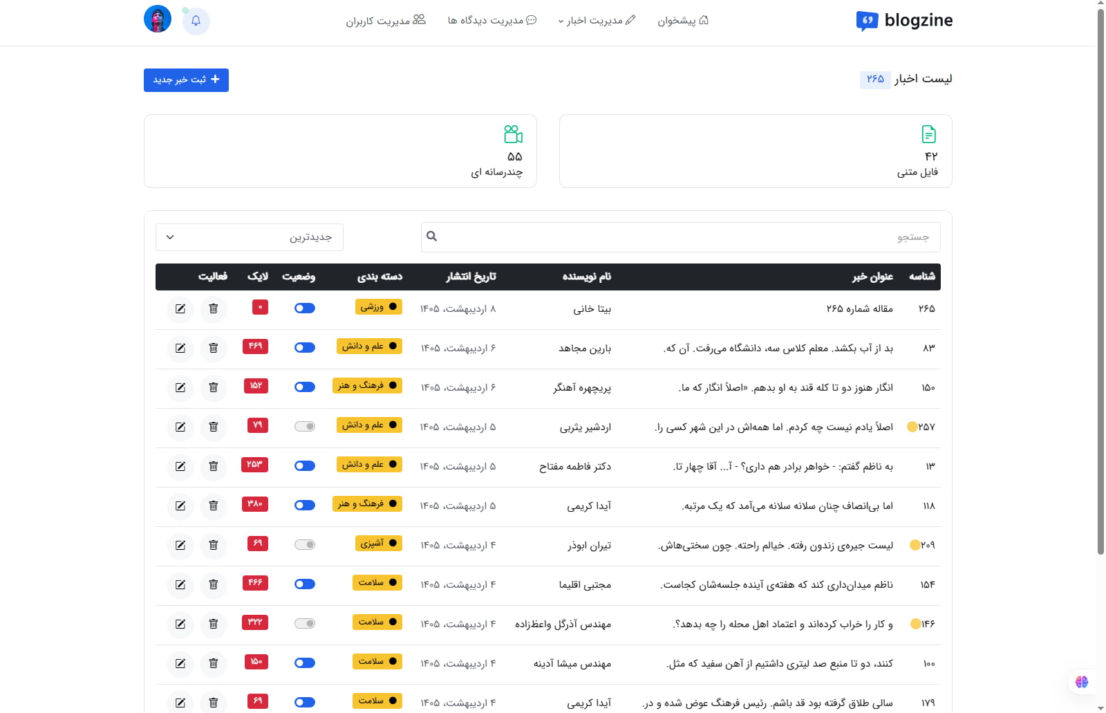
Task: Open the floating brain assistant icon
Action: click(1082, 682)
